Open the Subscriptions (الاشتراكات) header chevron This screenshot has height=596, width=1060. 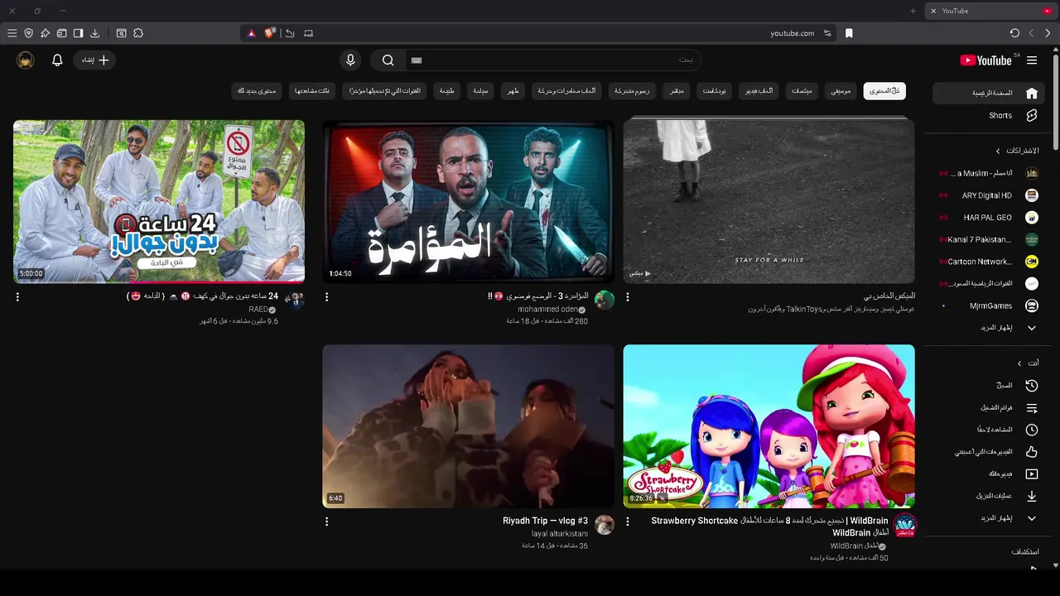[999, 151]
